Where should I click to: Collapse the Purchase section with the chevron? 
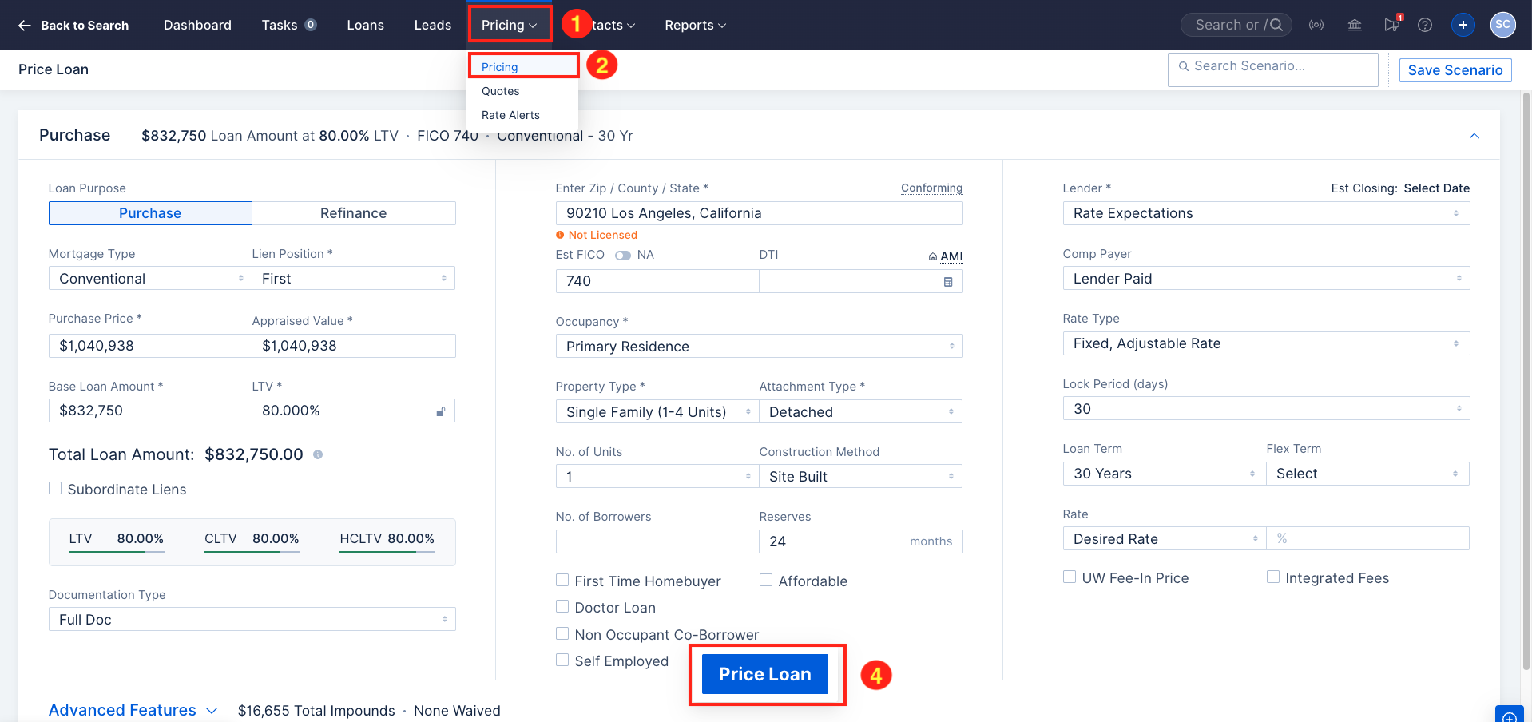(x=1474, y=136)
